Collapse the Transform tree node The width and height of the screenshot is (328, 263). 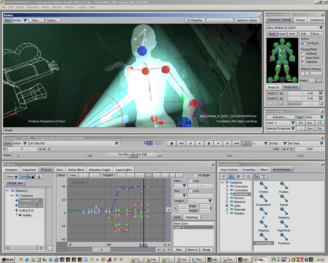pyautogui.click(x=12, y=196)
